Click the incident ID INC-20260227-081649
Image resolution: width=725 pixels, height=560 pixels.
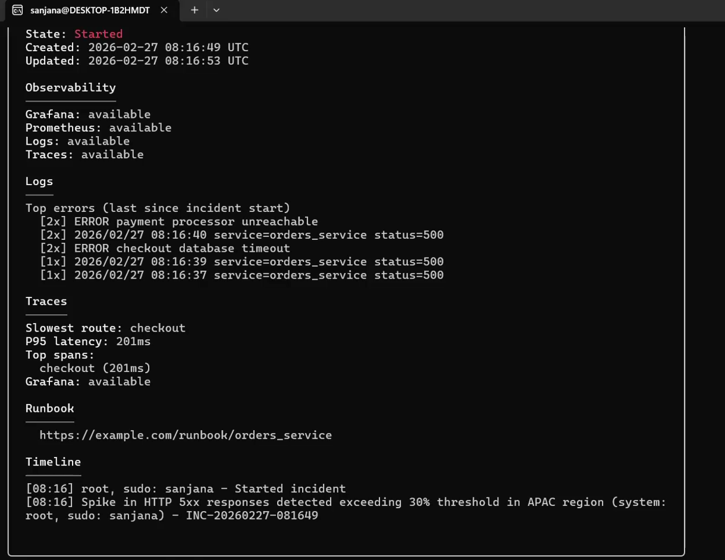click(252, 515)
